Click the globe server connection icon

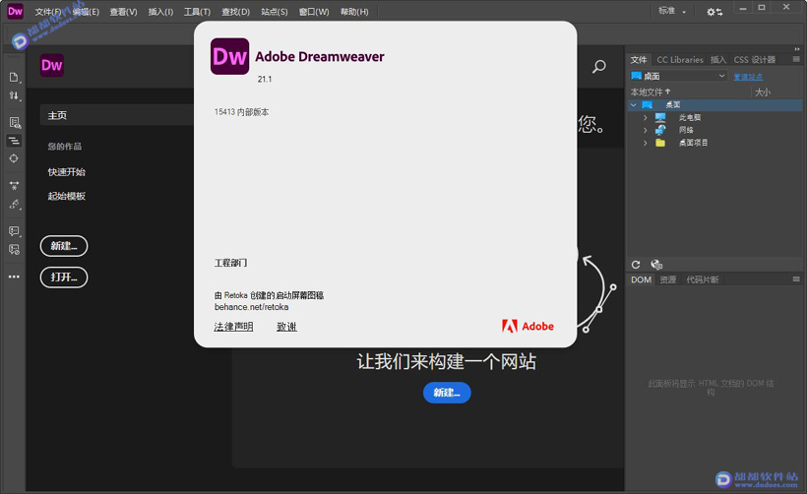click(656, 265)
